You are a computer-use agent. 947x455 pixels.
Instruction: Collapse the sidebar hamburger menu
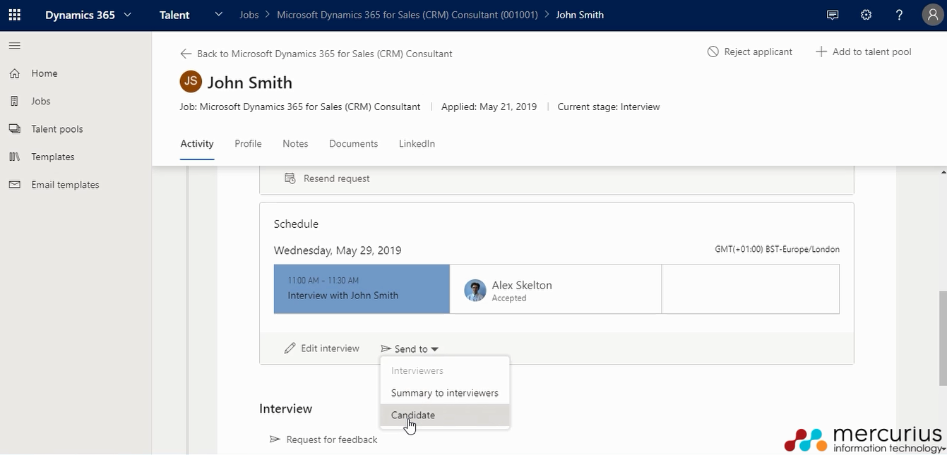coord(14,46)
